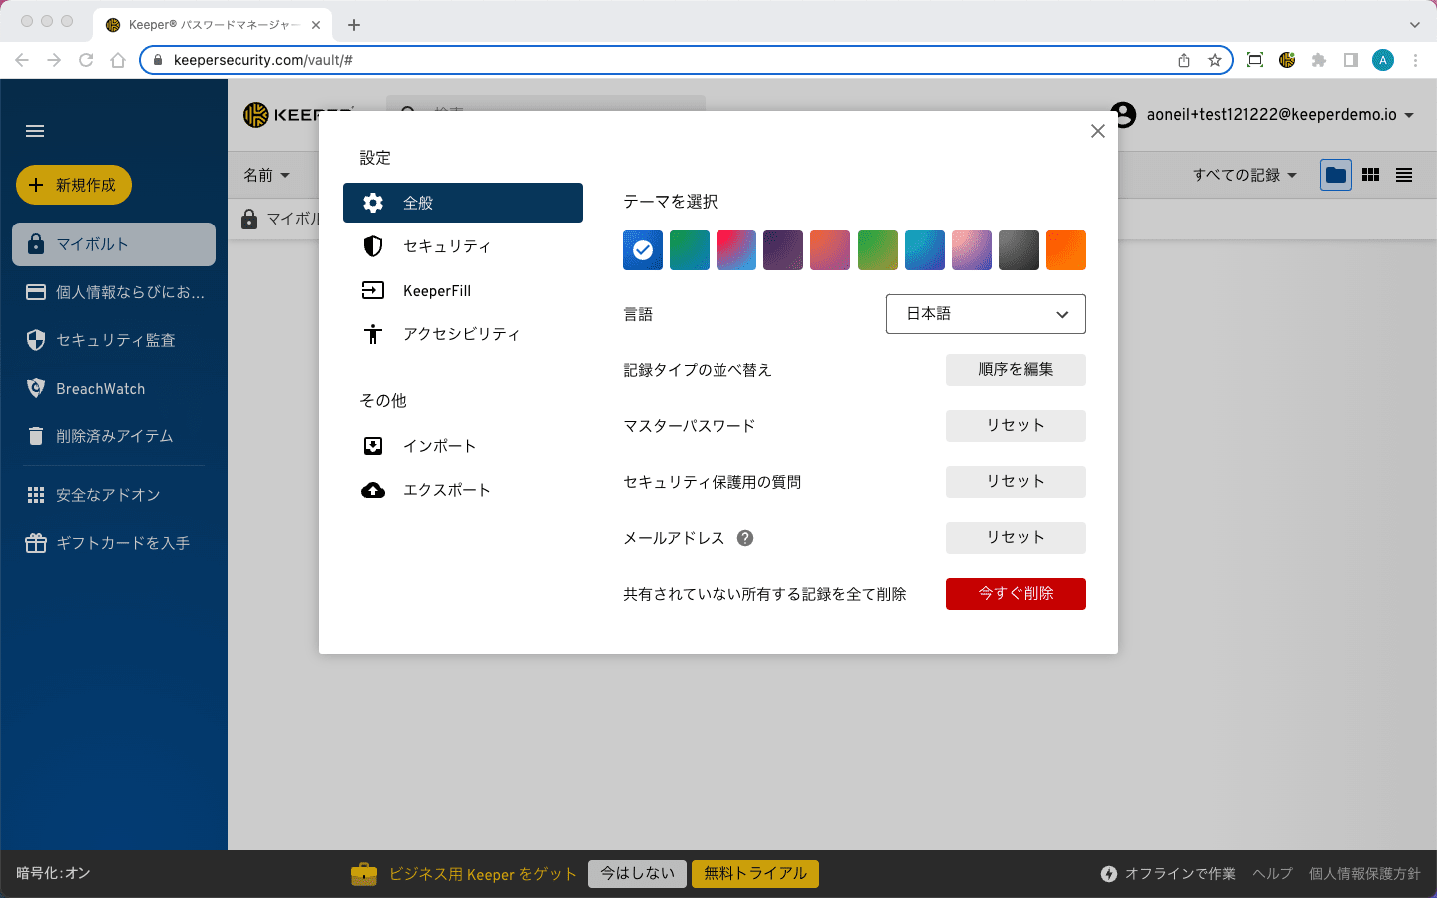Open the 言語 language dropdown
The width and height of the screenshot is (1437, 898).
pyautogui.click(x=985, y=314)
